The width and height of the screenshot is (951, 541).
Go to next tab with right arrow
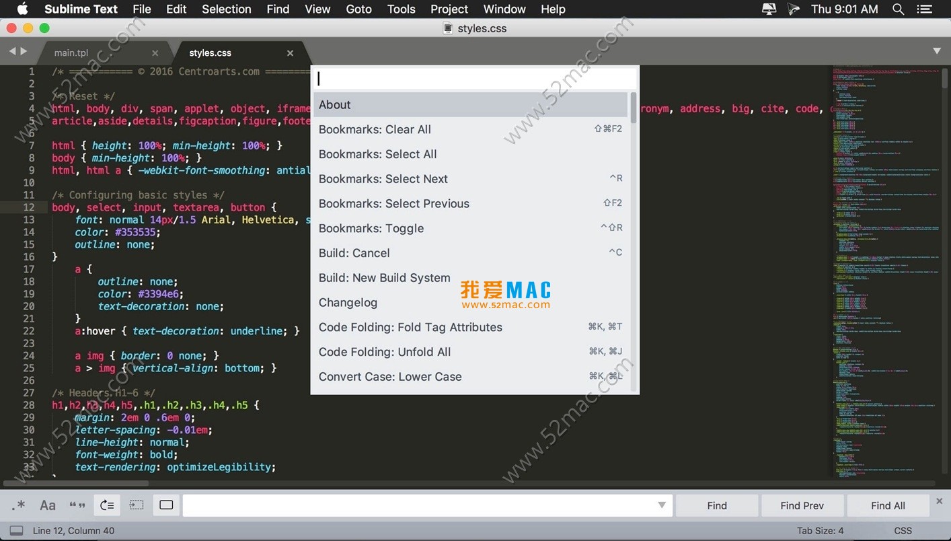point(24,51)
